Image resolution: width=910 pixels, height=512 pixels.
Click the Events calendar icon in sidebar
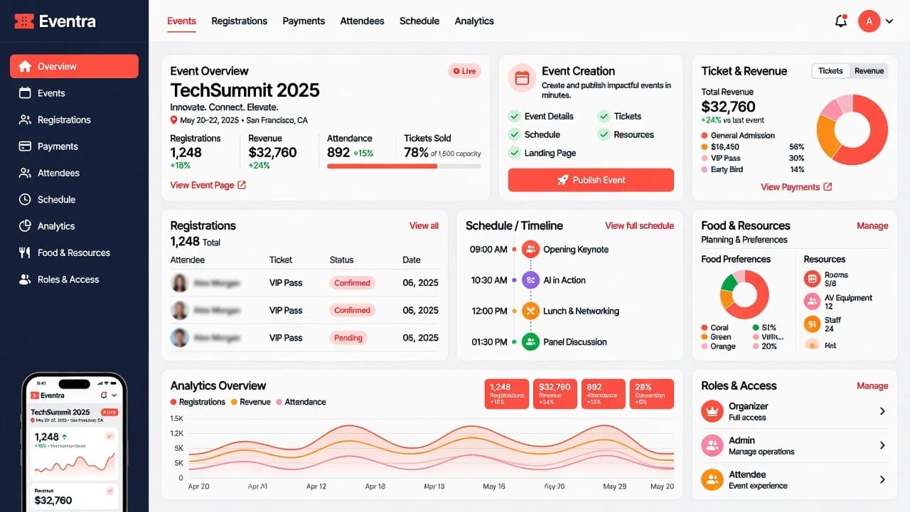coord(25,93)
